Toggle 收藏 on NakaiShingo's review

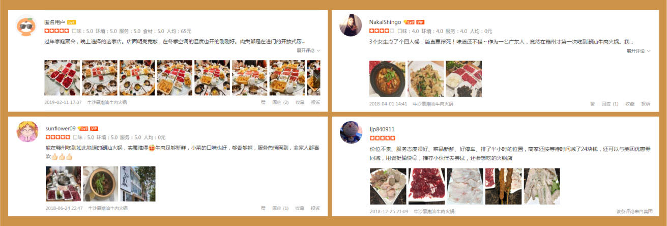630,104
